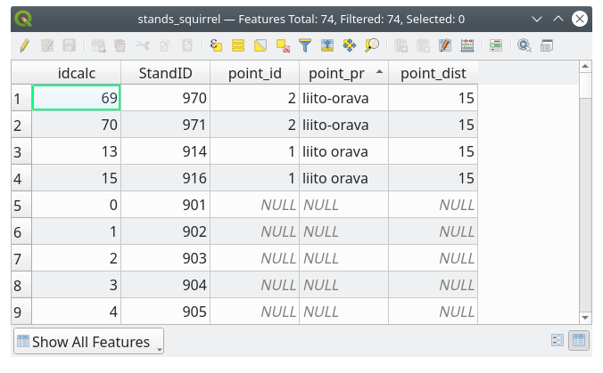
Task: Open conditional formatting panel
Action: [x=496, y=45]
